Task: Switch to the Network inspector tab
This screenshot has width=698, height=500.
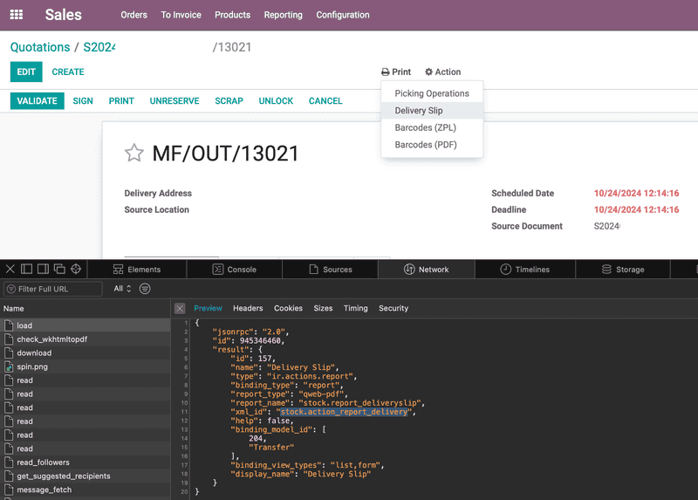Action: click(427, 270)
